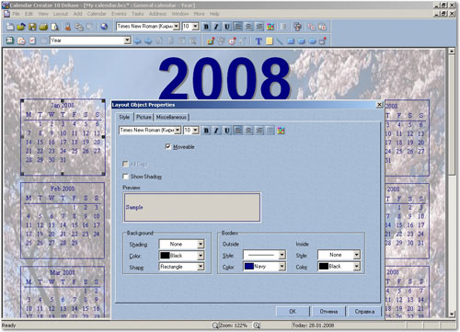Click the Справка help button
460x332 pixels.
click(364, 312)
